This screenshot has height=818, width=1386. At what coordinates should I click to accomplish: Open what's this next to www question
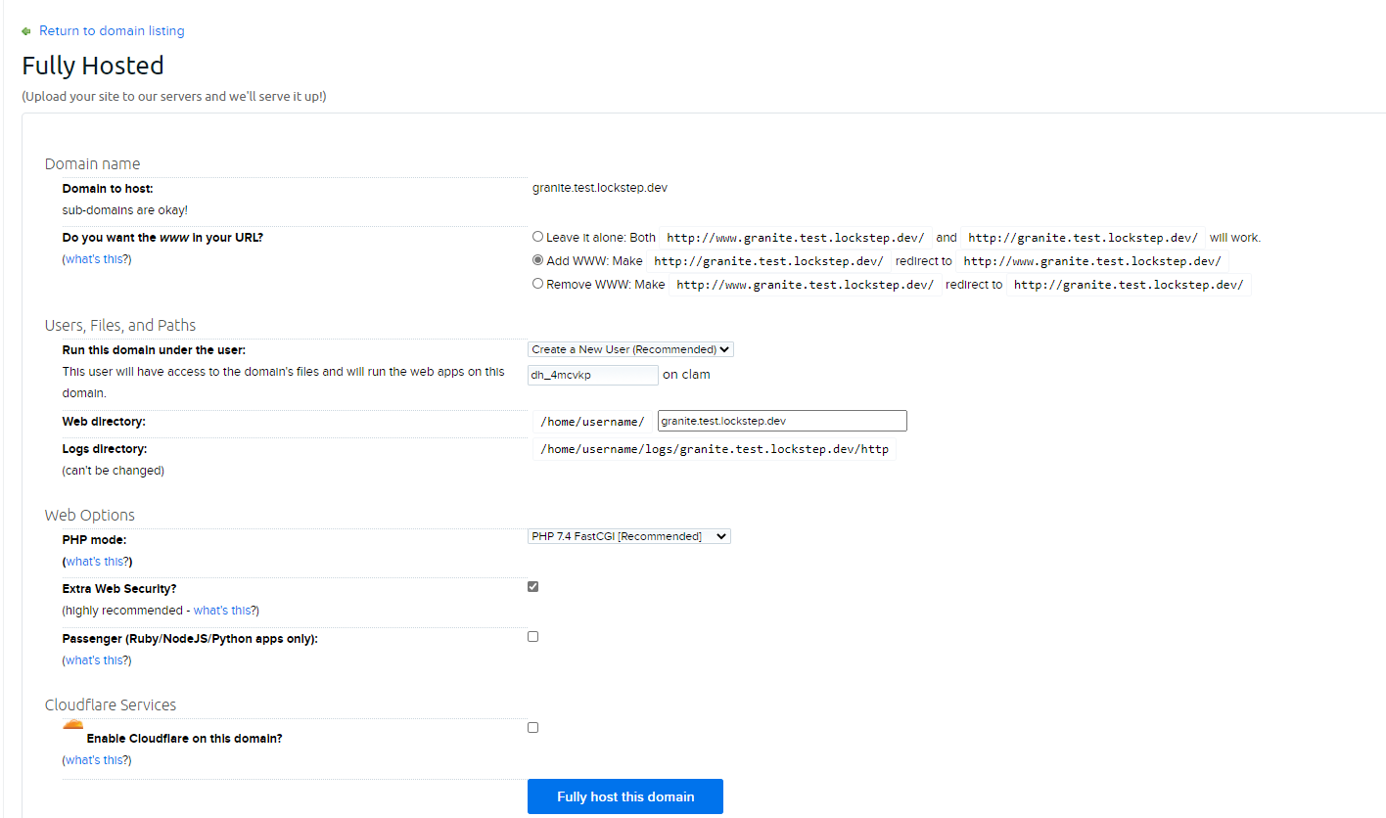coord(95,258)
